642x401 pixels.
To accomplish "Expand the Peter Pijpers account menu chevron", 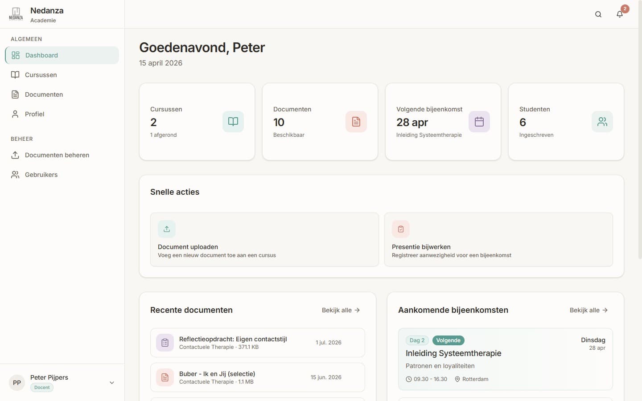I will (112, 382).
